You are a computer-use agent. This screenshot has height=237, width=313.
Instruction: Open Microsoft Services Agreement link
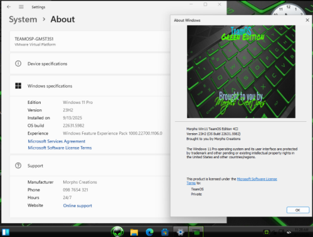click(x=56, y=141)
